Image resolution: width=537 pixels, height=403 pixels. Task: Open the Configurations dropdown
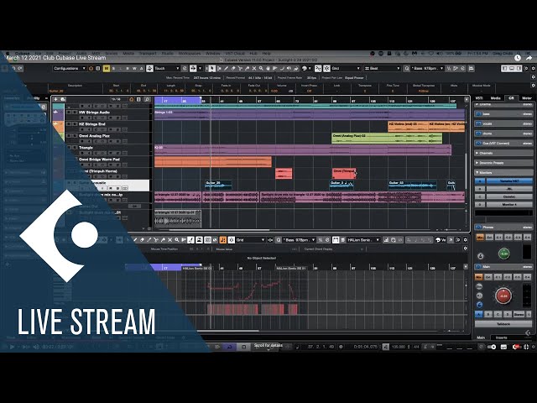click(70, 69)
